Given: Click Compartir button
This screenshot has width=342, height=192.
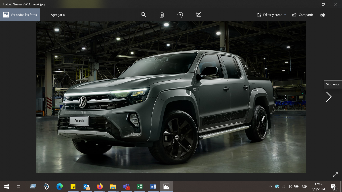Looking at the screenshot, I should (x=303, y=15).
